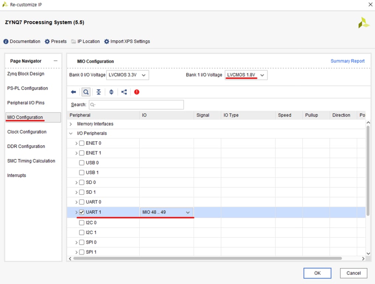Screen dimensions: 375x284
Task: Click in the Search input field
Action: [x=136, y=105]
